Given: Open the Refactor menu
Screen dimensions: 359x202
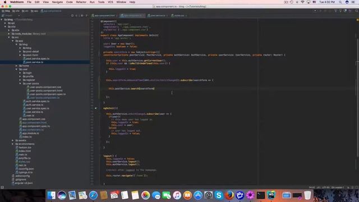Looking at the screenshot, I should pyautogui.click(x=81, y=2).
